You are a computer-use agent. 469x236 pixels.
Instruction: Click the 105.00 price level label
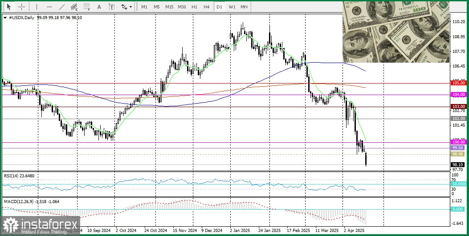458,83
